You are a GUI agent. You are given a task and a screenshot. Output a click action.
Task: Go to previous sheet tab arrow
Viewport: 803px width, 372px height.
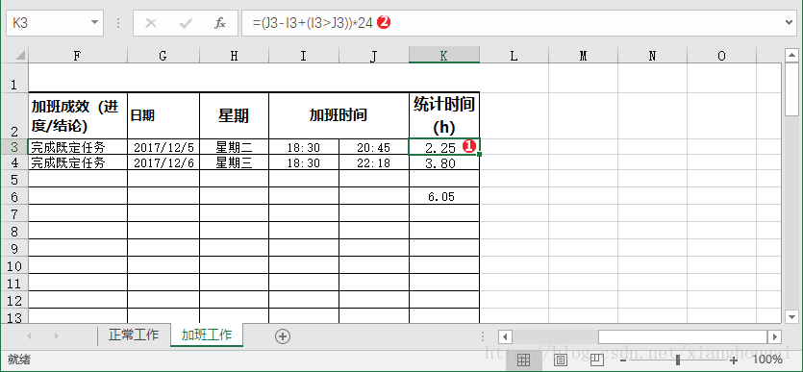pyautogui.click(x=29, y=336)
